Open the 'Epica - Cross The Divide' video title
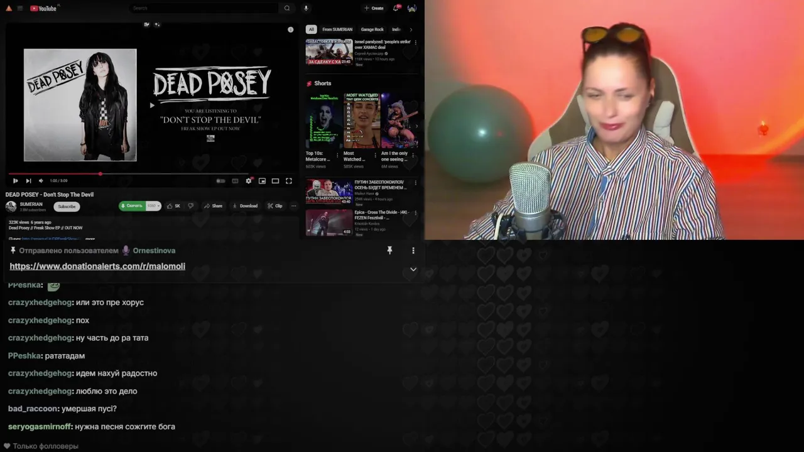Screen dimensions: 804x452 [382, 215]
